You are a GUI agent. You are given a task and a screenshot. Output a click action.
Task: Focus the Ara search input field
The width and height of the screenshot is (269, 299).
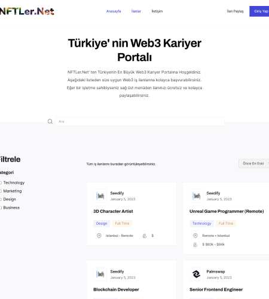tap(140, 121)
